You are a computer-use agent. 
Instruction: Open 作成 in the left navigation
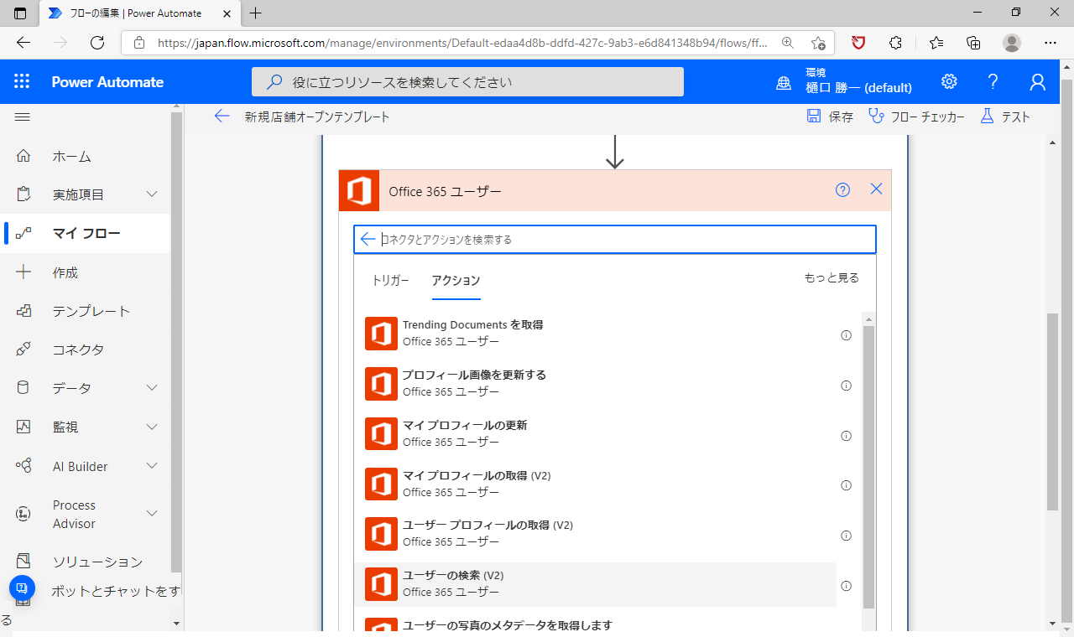point(86,272)
